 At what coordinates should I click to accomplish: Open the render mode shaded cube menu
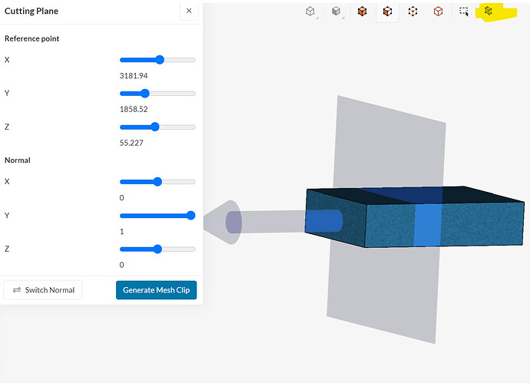tap(336, 12)
